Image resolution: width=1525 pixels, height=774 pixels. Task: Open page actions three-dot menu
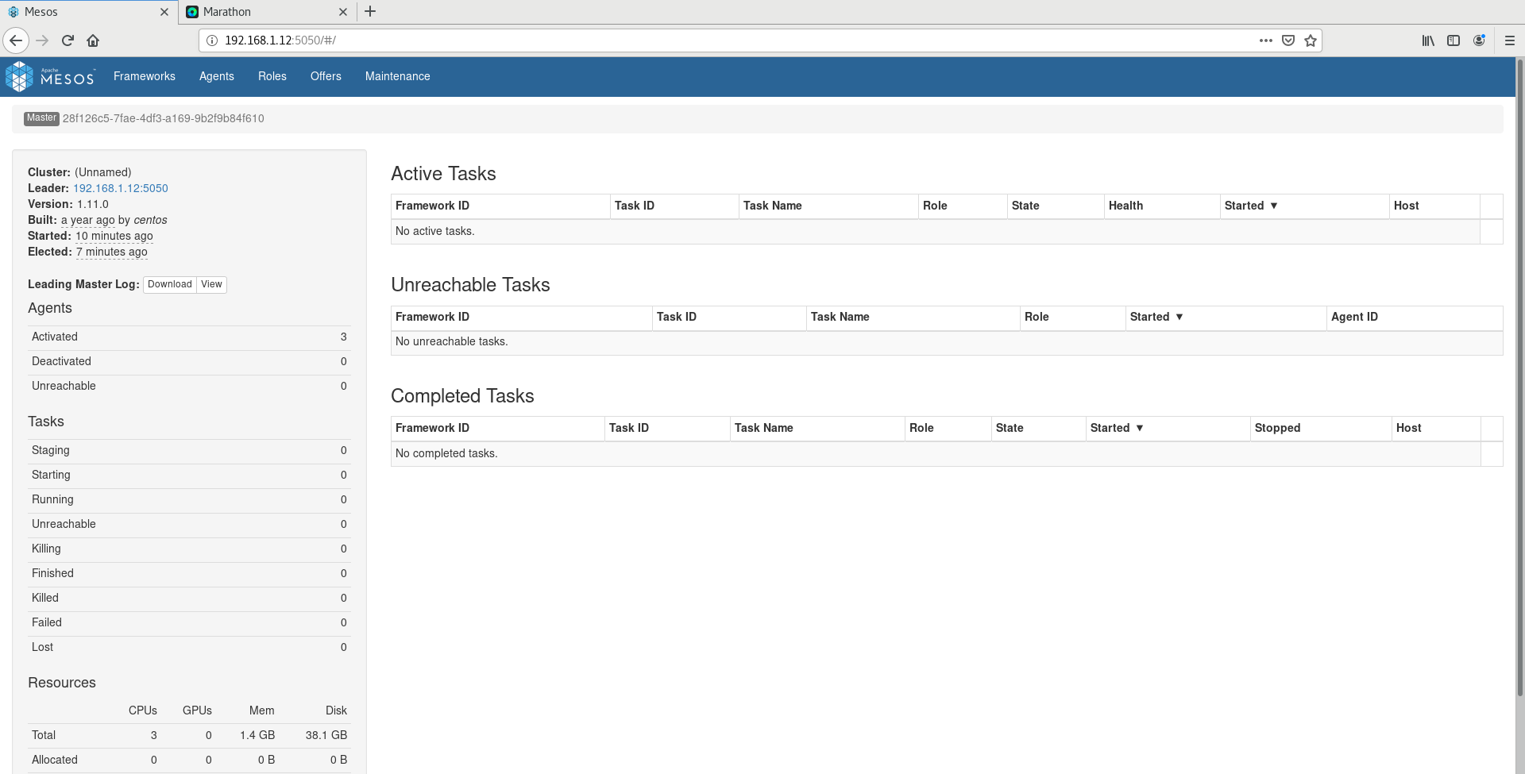tap(1265, 40)
